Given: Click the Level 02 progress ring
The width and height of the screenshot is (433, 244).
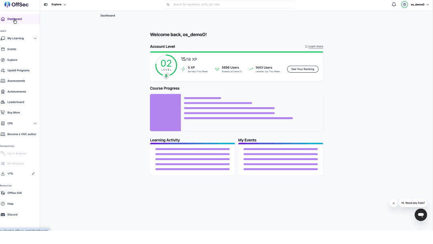Looking at the screenshot, I should pyautogui.click(x=166, y=66).
